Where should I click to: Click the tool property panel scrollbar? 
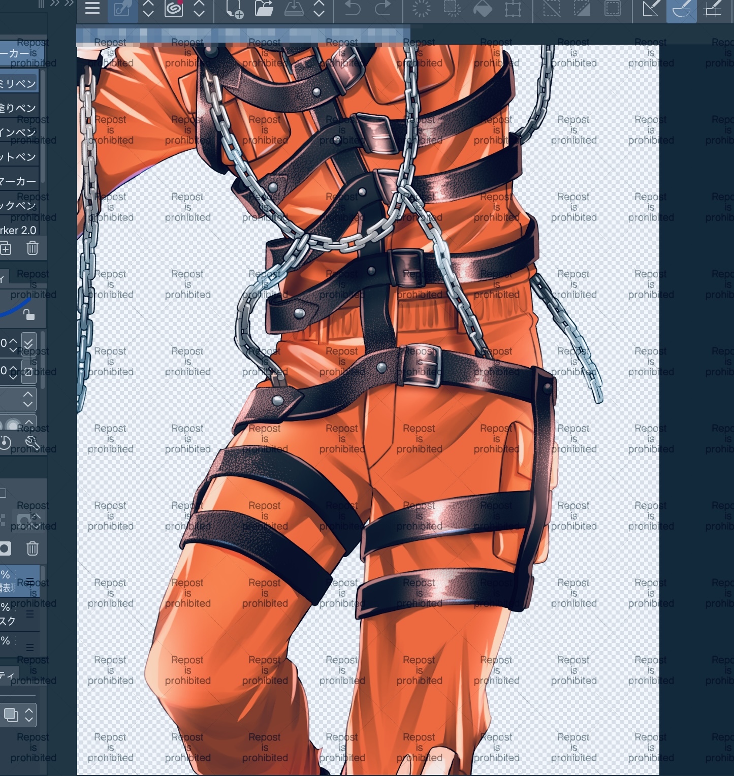[43, 360]
